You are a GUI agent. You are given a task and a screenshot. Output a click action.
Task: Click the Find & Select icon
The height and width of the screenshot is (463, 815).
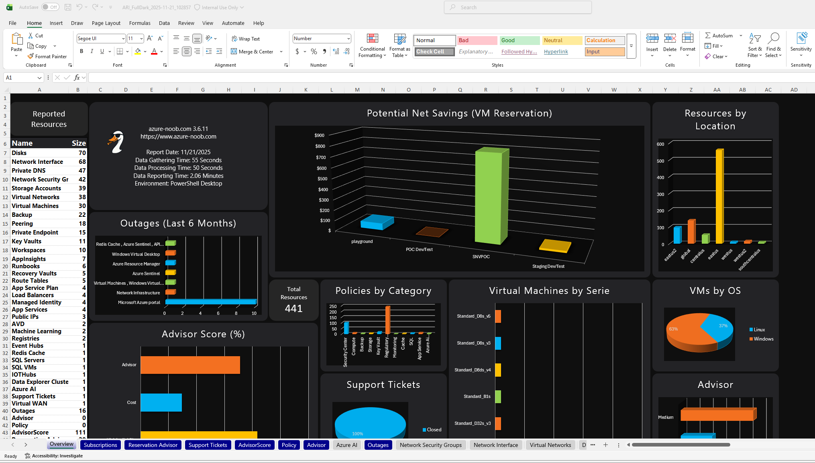point(774,45)
